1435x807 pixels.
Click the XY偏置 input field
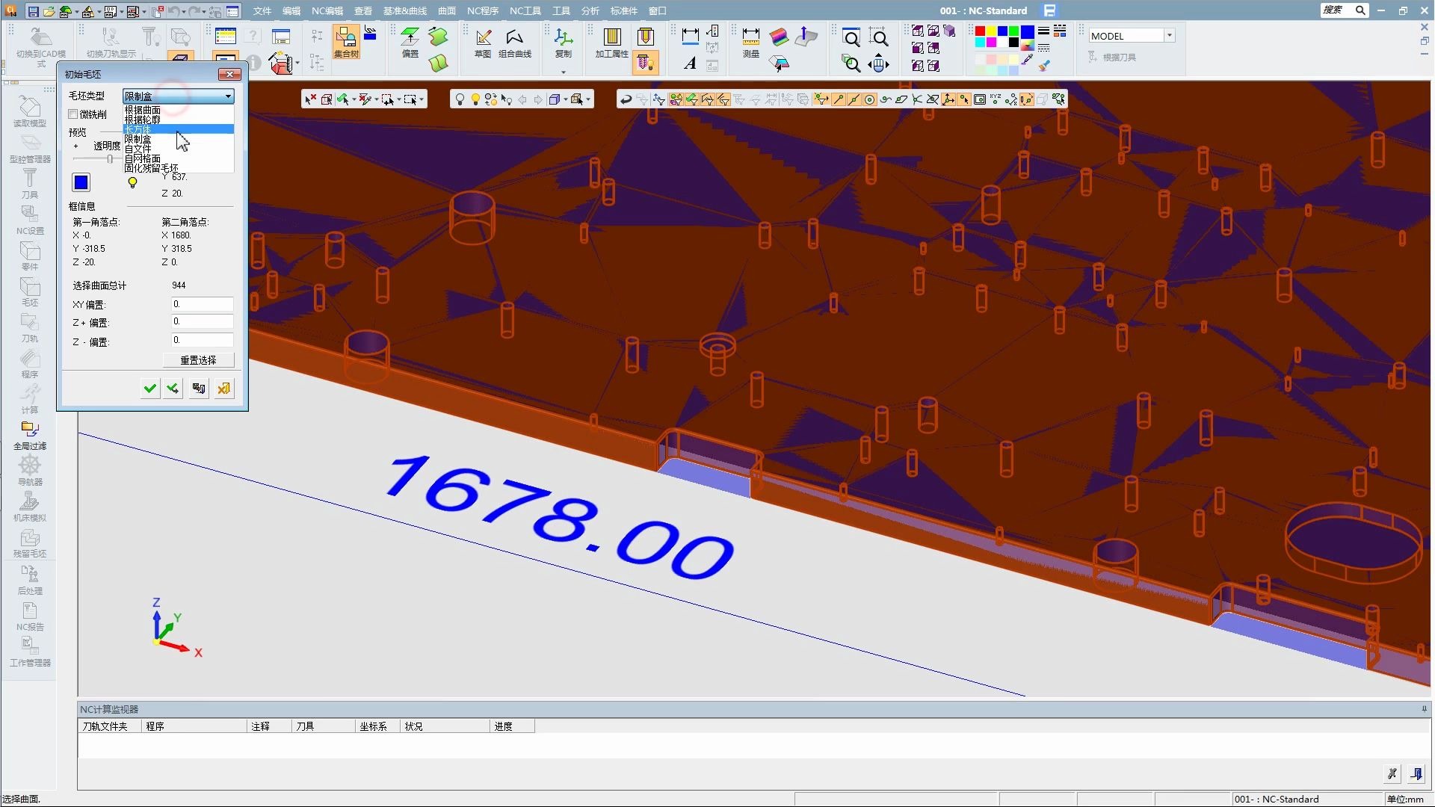(202, 304)
